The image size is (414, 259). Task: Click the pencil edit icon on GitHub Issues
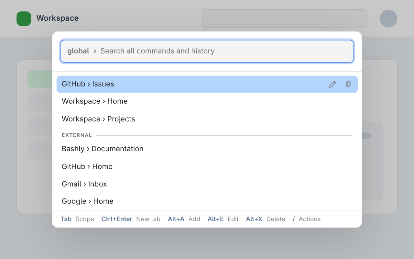point(332,84)
